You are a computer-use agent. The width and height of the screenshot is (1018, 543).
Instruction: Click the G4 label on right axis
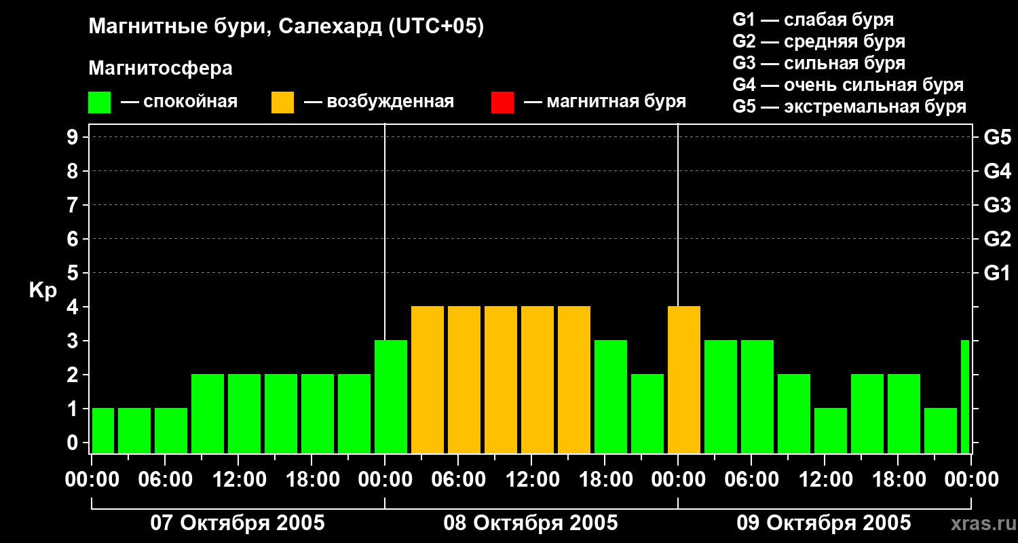coord(998,171)
